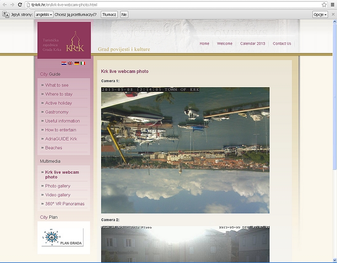Switch language via the Croatian flag
This screenshot has width=337, height=263.
64,63
